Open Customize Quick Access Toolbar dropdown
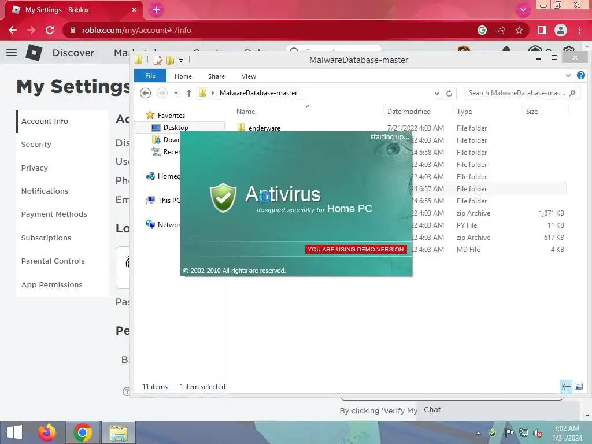592x444 pixels. (181, 60)
